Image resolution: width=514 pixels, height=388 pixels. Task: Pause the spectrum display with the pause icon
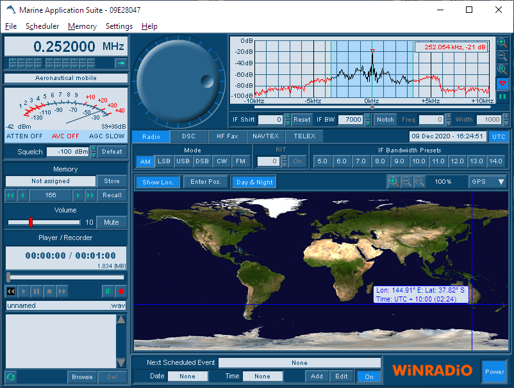pyautogui.click(x=503, y=96)
